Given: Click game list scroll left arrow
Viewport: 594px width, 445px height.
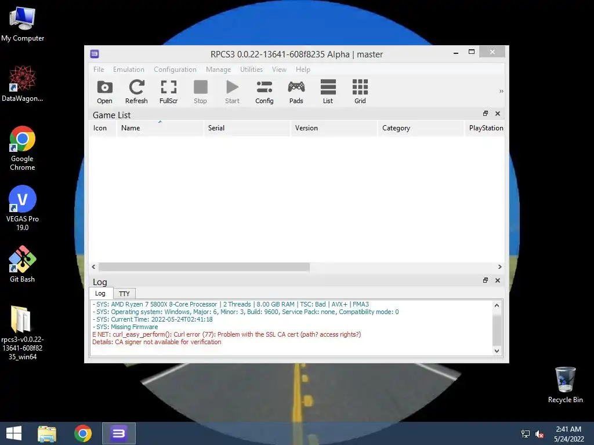Looking at the screenshot, I should click(x=93, y=267).
